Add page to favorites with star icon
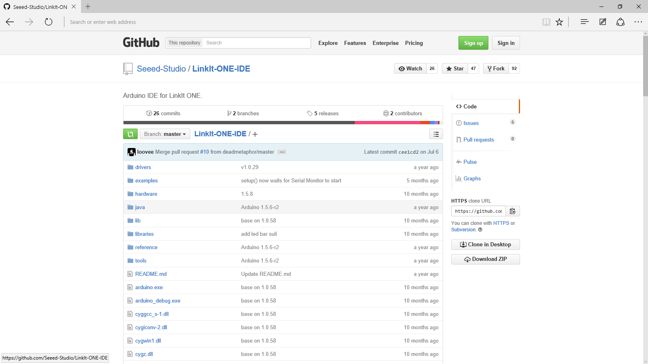The height and width of the screenshot is (364, 648). pyautogui.click(x=559, y=22)
